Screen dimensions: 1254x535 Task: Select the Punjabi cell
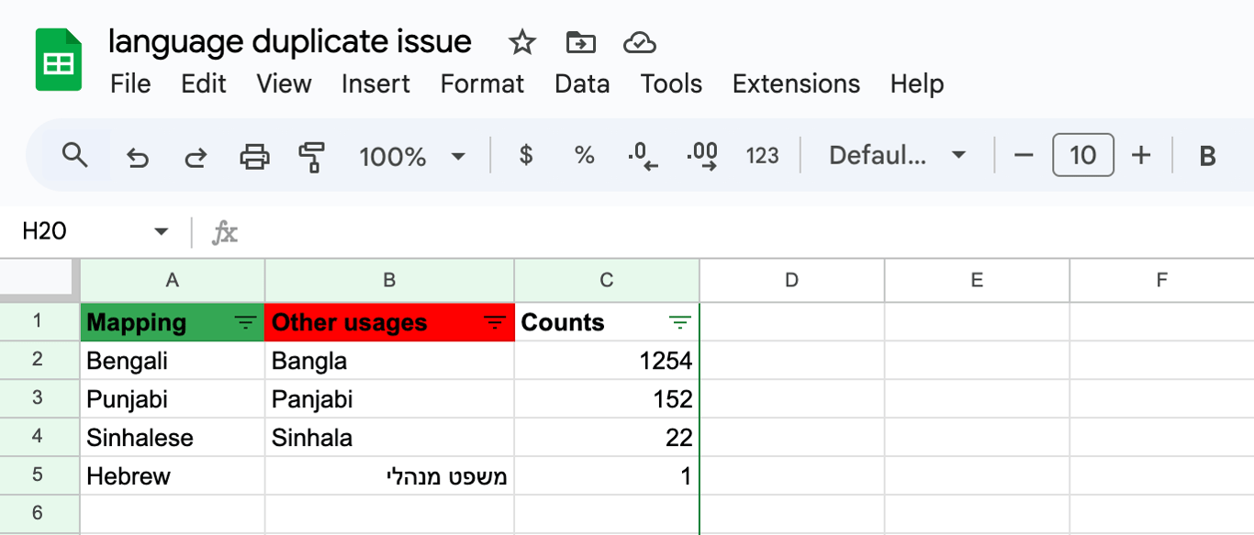[173, 399]
